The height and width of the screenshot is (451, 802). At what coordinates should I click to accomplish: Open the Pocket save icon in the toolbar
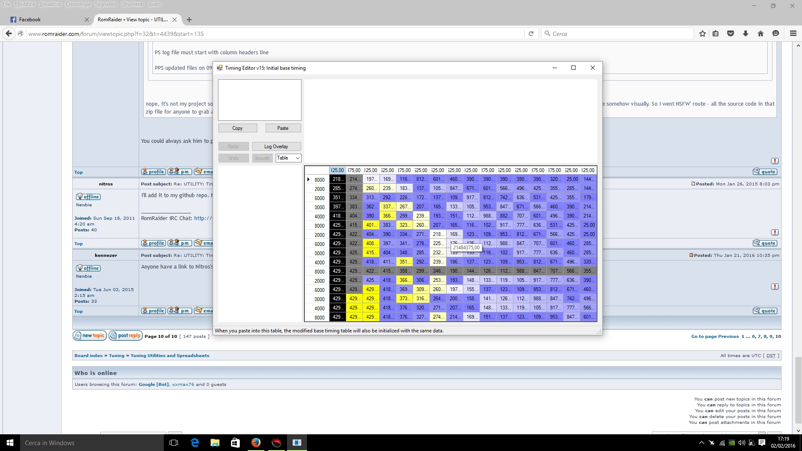[731, 34]
